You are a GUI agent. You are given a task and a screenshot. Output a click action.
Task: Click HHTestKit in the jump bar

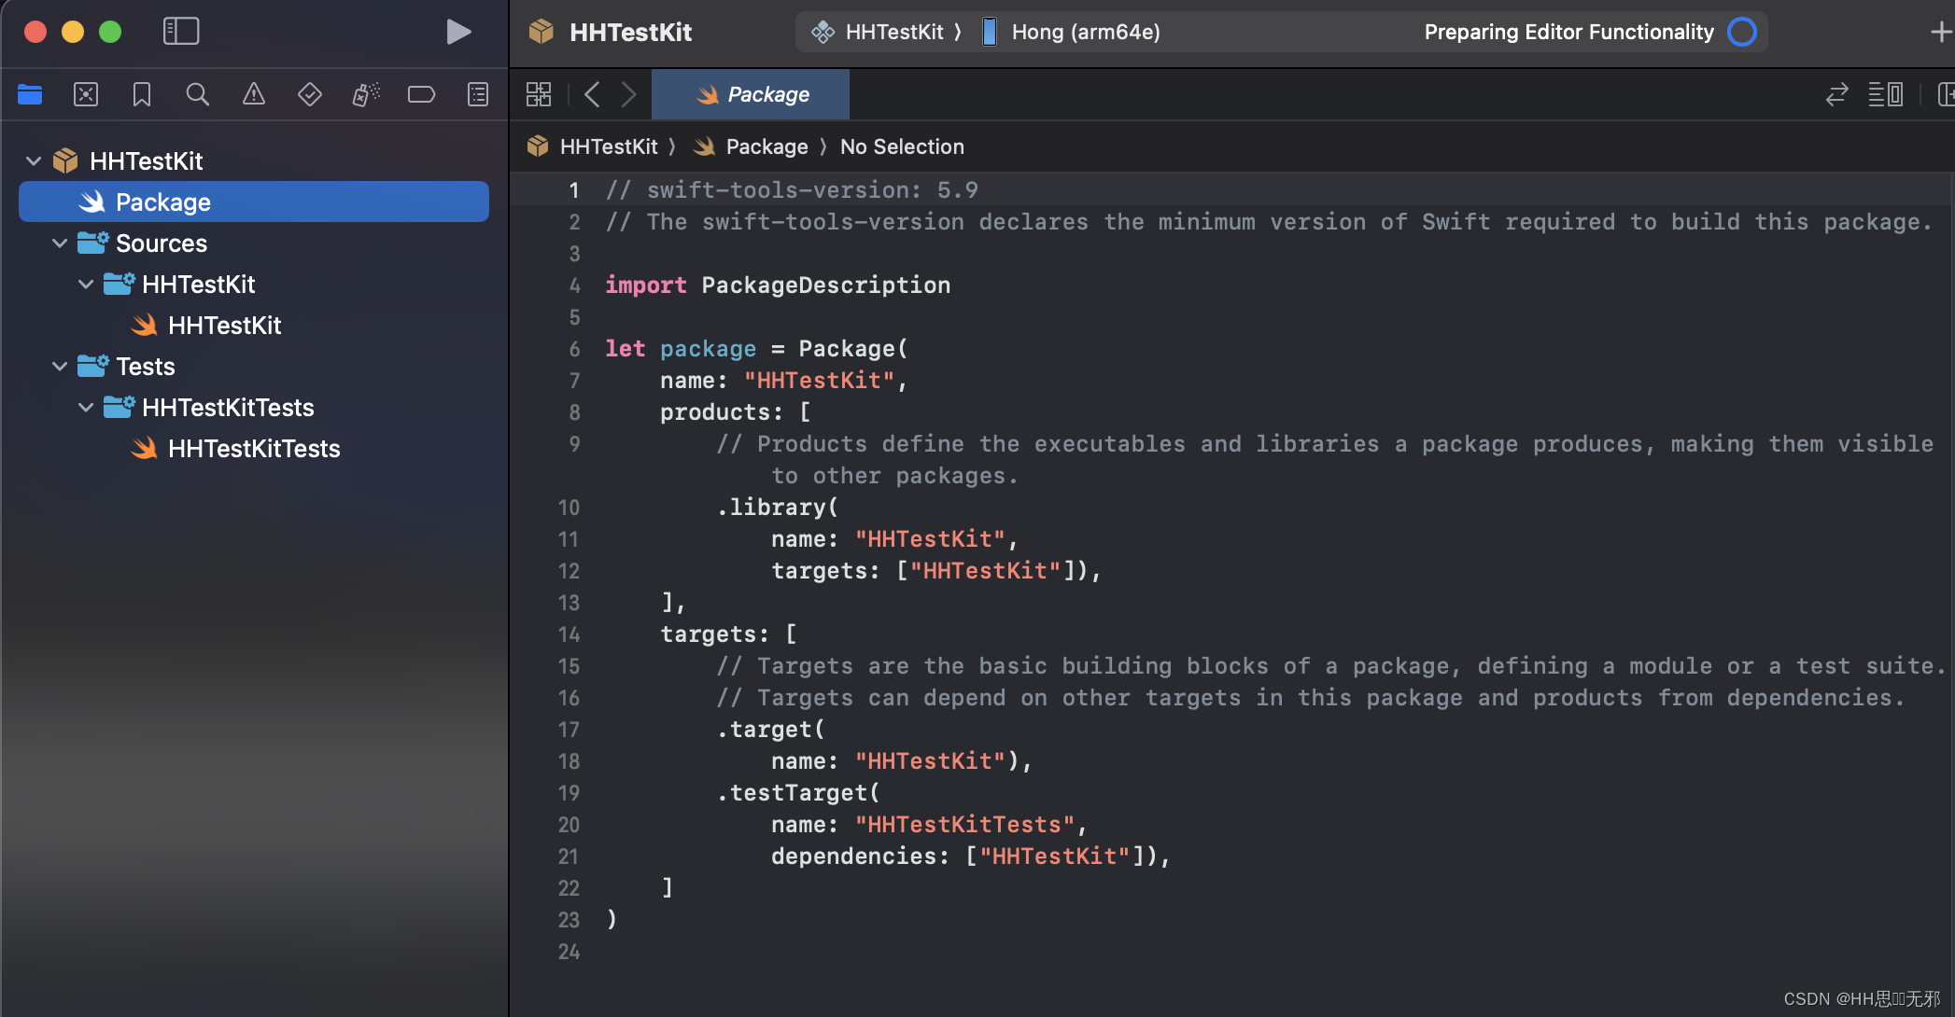(609, 146)
